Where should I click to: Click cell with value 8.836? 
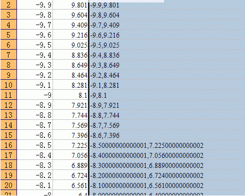(70, 55)
